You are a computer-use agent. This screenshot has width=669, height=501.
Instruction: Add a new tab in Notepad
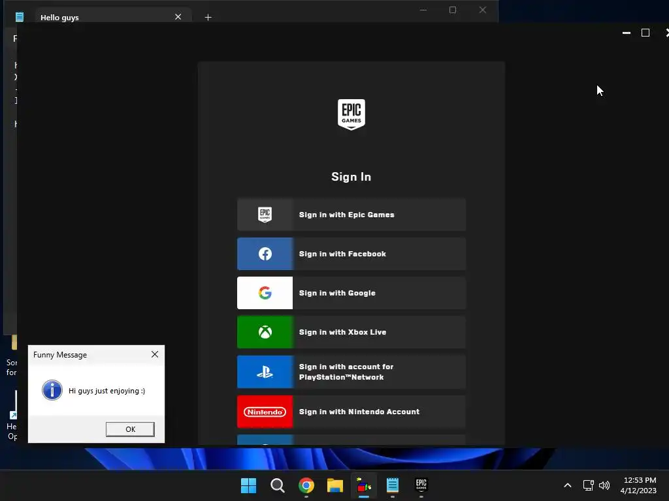pyautogui.click(x=208, y=18)
